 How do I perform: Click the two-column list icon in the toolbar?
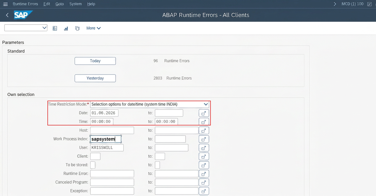click(55, 28)
